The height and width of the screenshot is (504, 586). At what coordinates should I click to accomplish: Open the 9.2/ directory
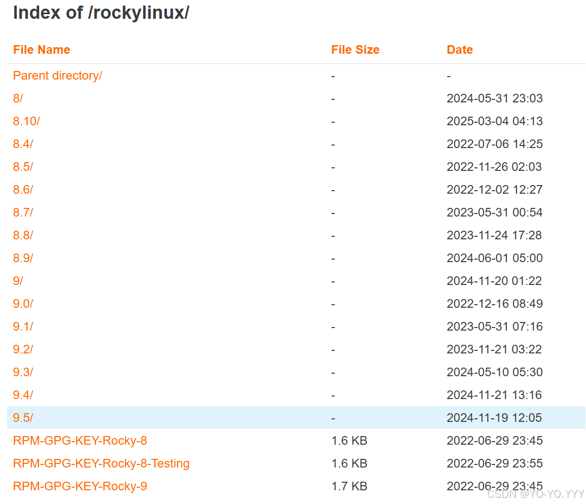(x=23, y=349)
